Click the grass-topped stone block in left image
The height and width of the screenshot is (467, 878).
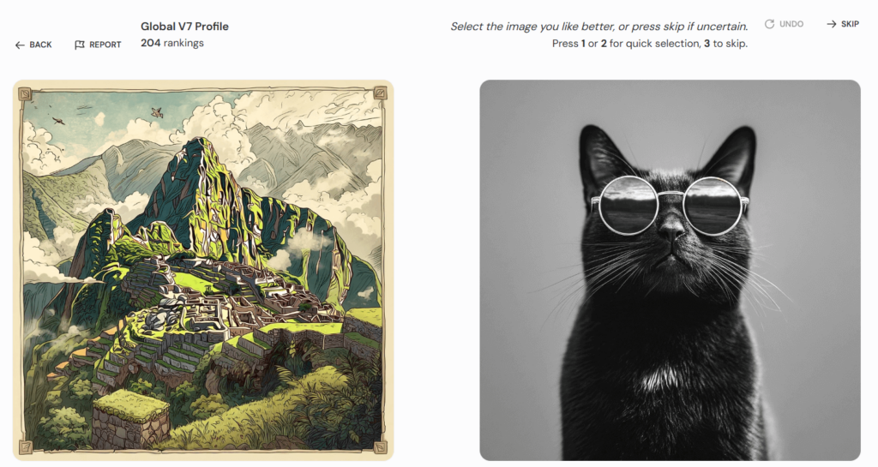tap(131, 420)
